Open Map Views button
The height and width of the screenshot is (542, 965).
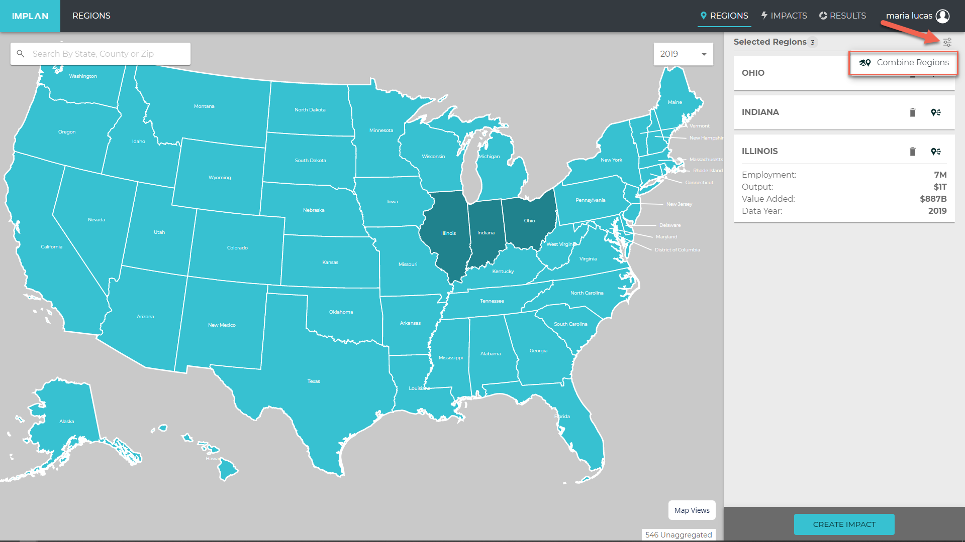point(692,510)
